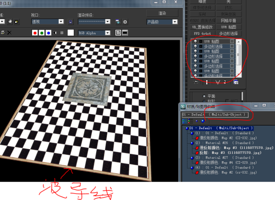This screenshot has height=200, width=275.
Task: Open configure modifier sets icon
Action: [x=236, y=82]
